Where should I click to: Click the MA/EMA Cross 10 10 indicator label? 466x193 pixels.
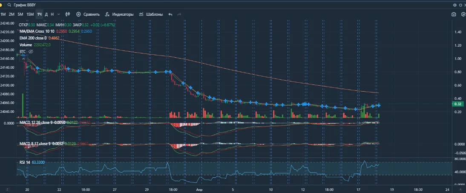pos(37,31)
